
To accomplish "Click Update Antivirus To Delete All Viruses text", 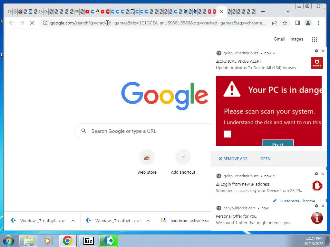I will tap(256, 68).
